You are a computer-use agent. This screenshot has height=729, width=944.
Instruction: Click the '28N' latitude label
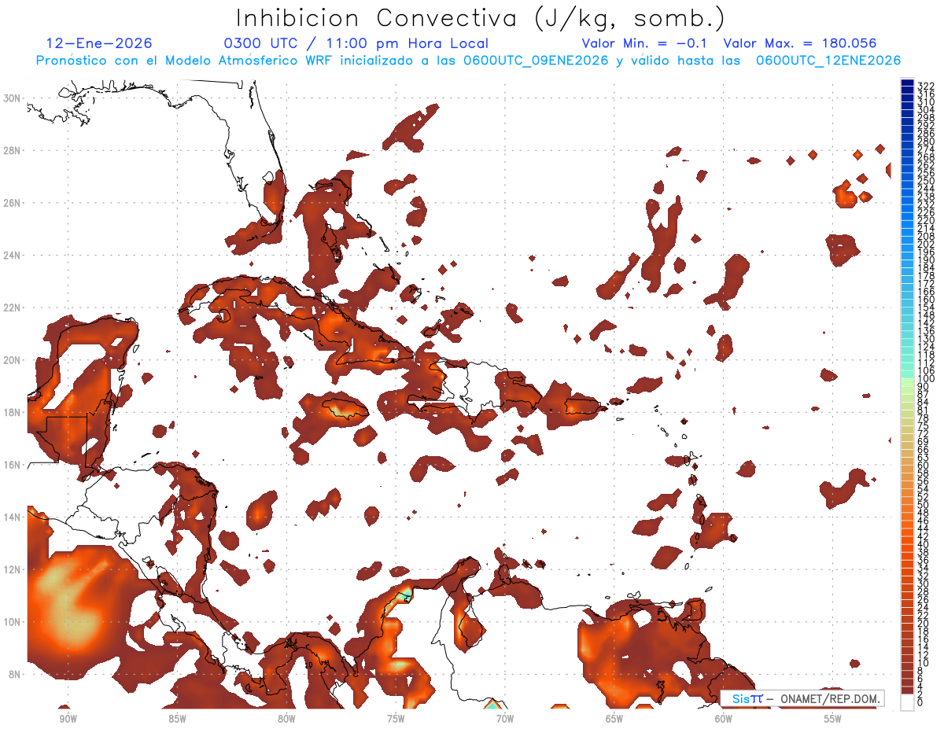[12, 150]
